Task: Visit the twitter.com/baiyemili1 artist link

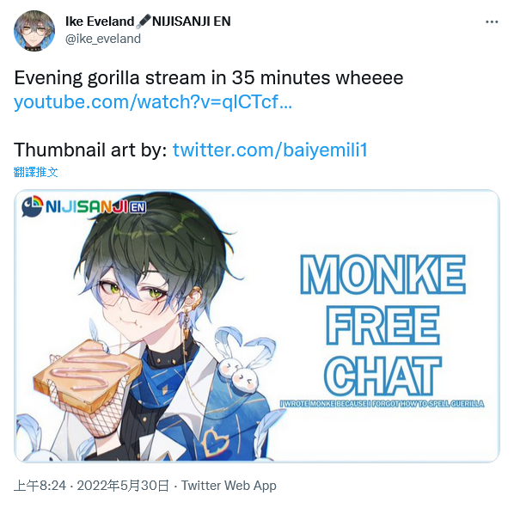Action: pyautogui.click(x=270, y=150)
